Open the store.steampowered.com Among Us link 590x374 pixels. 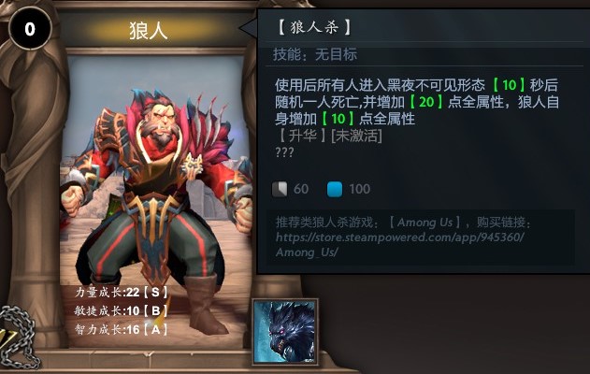[399, 245]
